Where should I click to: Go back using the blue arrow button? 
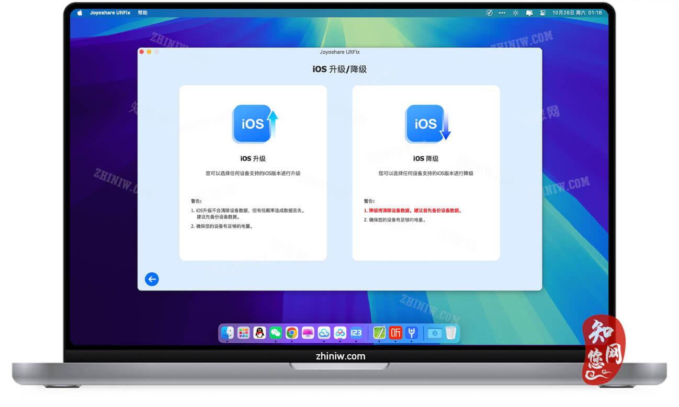(152, 280)
